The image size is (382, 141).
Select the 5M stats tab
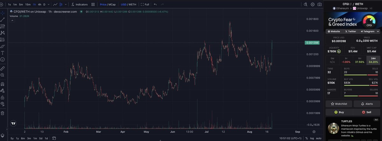tap(332, 60)
